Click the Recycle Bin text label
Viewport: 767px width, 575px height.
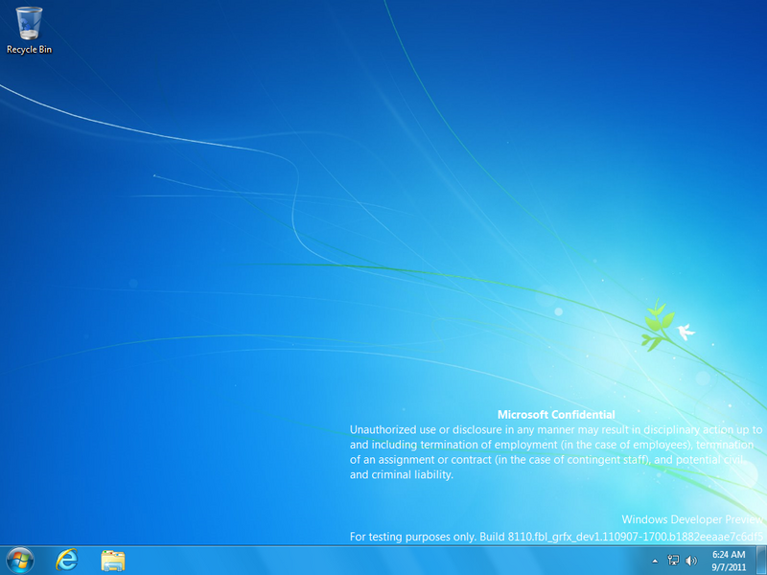[29, 50]
